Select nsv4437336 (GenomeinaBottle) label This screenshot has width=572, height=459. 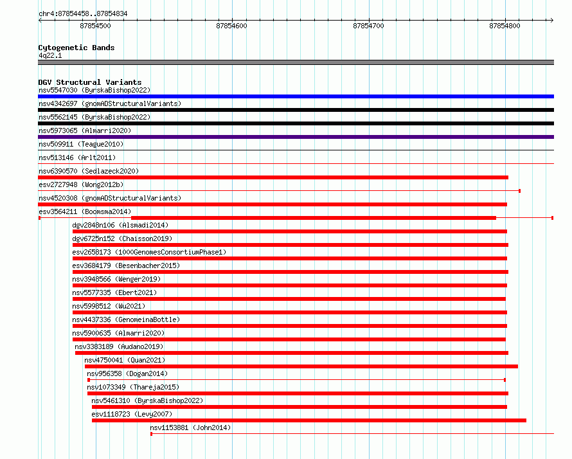pyautogui.click(x=126, y=319)
